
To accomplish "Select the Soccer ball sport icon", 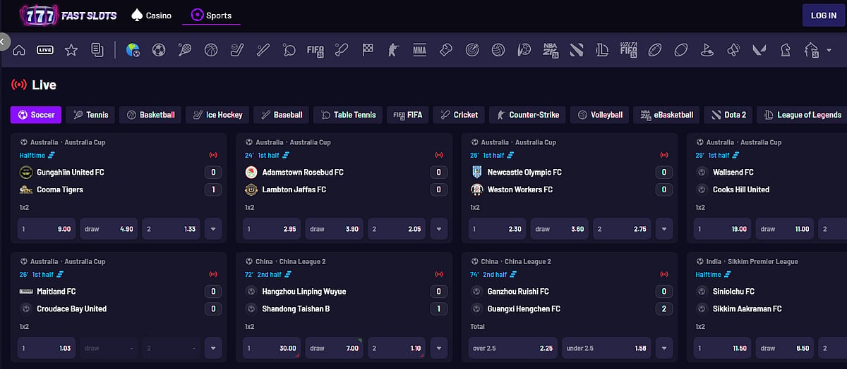I will point(159,50).
